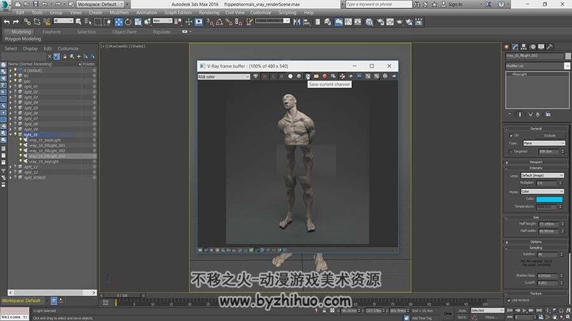Image resolution: width=572 pixels, height=321 pixels.
Task: Open the Workspace: Default dropdown in title bar
Action: click(x=100, y=4)
